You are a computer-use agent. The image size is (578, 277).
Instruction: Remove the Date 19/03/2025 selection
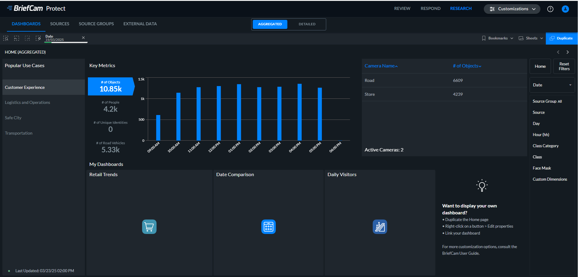click(x=83, y=38)
